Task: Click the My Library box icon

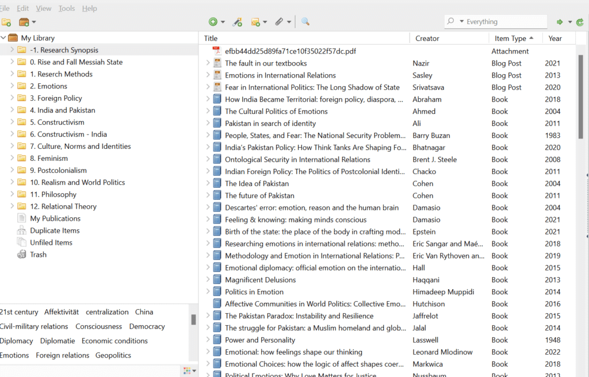Action: point(13,38)
